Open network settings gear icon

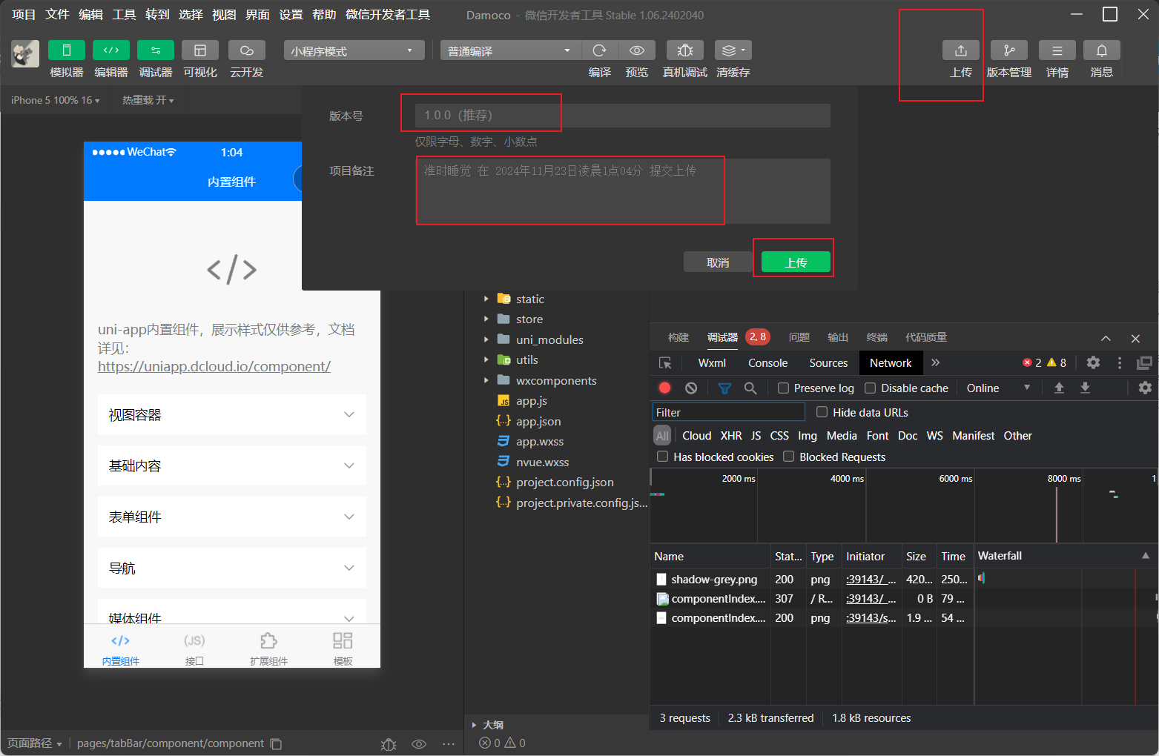tap(1145, 388)
